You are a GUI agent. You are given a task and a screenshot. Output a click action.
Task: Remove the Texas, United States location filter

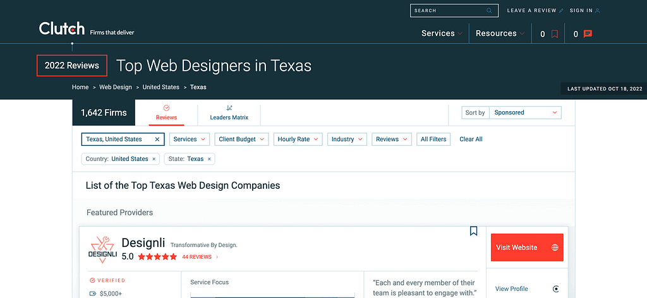[157, 140]
